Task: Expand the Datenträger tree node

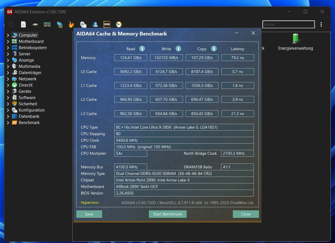Action: [x=8, y=73]
